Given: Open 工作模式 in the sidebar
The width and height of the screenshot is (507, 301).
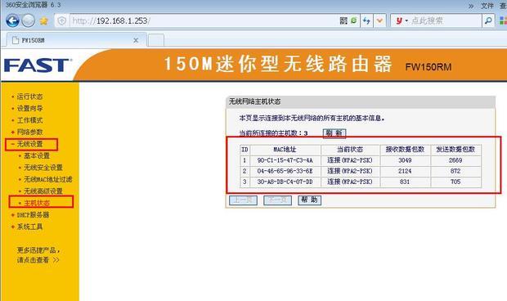Looking at the screenshot, I should 29,120.
